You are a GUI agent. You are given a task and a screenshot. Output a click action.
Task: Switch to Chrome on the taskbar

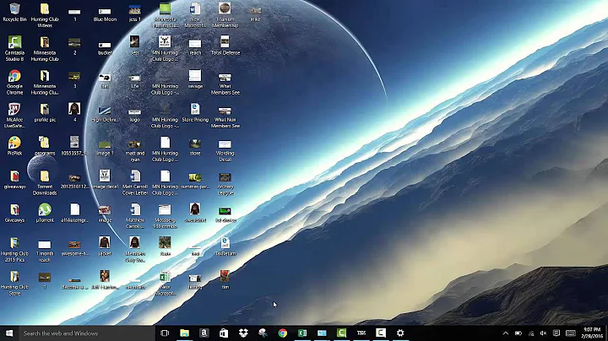pyautogui.click(x=283, y=333)
